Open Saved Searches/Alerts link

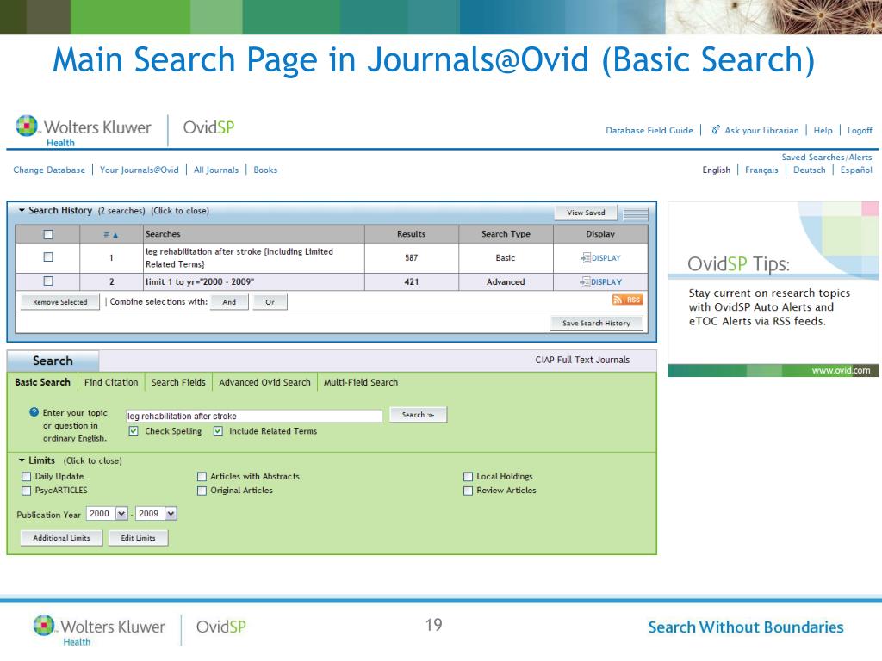[x=826, y=158]
